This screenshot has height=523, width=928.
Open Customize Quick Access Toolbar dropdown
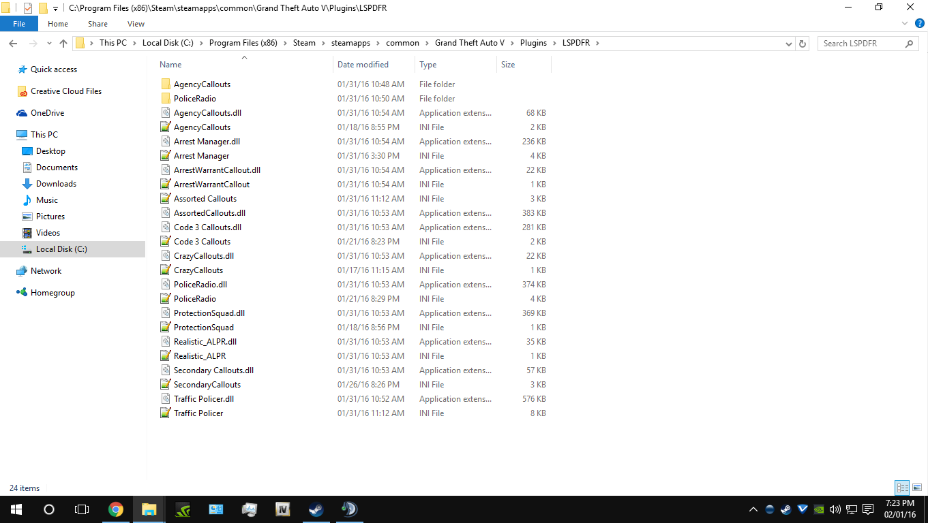(55, 8)
